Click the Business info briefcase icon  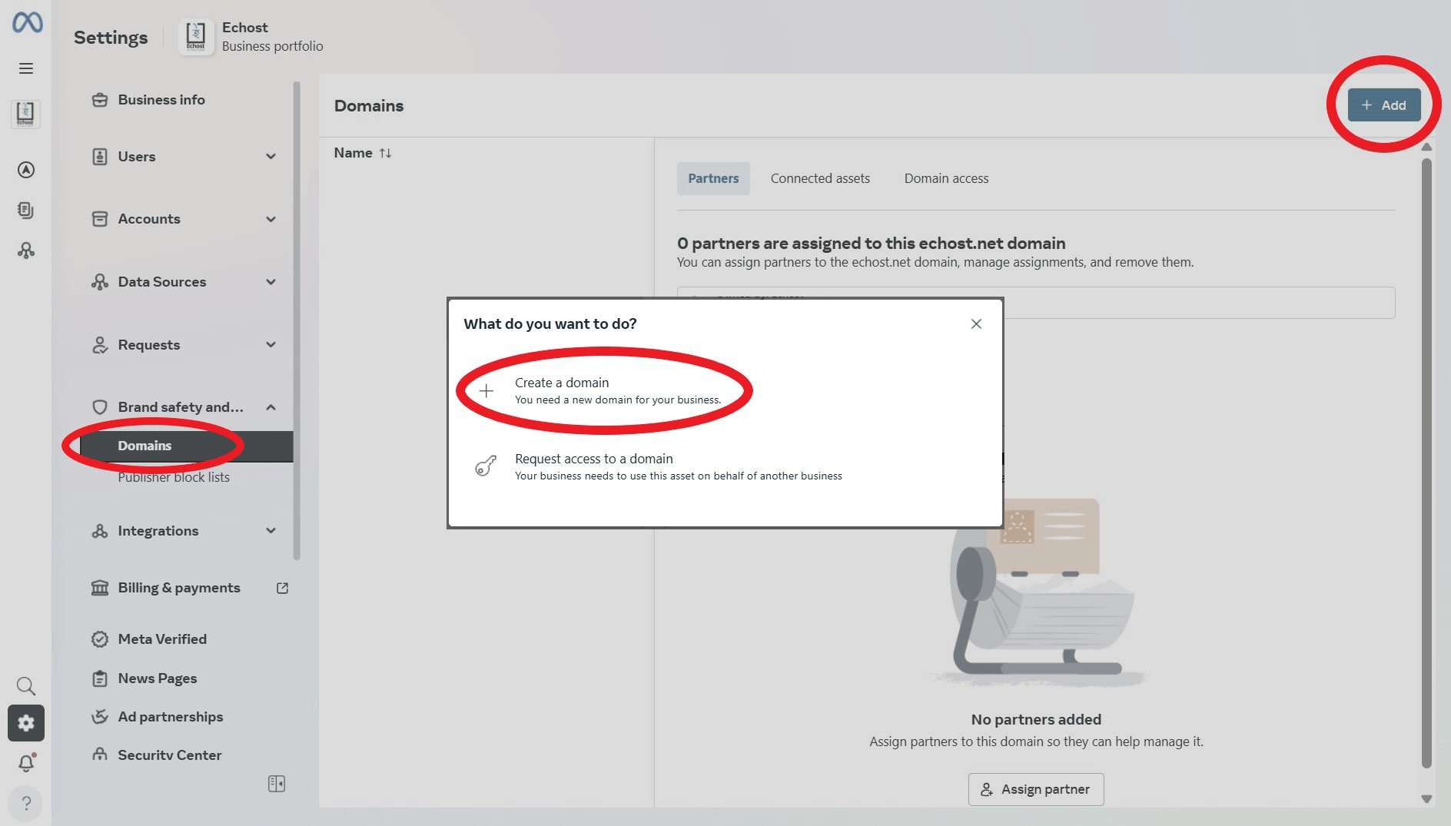(100, 100)
